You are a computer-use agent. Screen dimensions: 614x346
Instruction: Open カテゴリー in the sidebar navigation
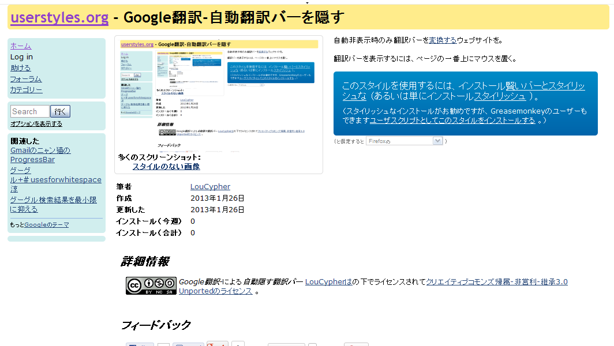coord(27,89)
